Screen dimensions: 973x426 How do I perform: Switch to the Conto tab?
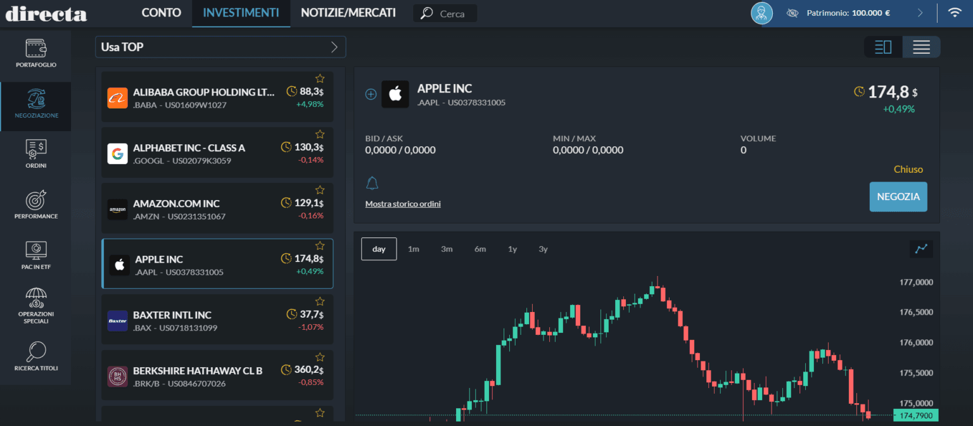click(x=161, y=13)
